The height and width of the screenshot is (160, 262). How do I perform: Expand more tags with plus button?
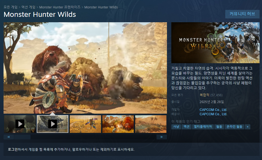(248, 127)
